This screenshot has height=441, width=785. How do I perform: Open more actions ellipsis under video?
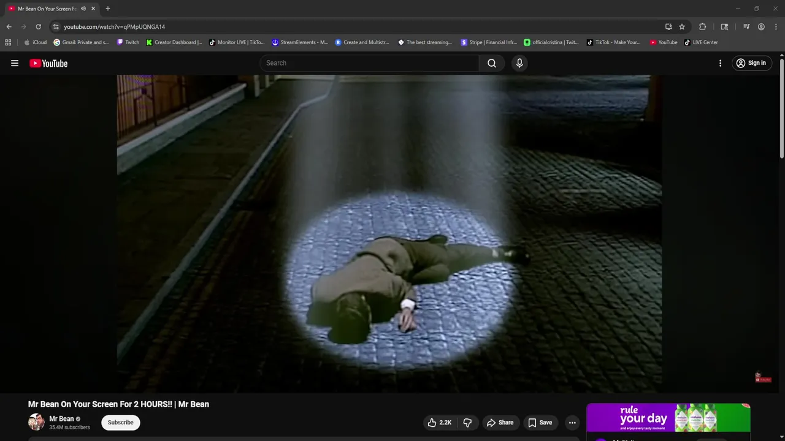click(x=572, y=423)
